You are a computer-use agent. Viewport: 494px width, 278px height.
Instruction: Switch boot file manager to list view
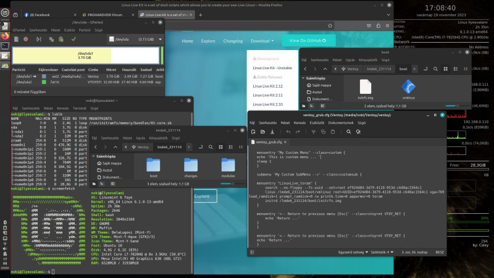tap(456, 69)
